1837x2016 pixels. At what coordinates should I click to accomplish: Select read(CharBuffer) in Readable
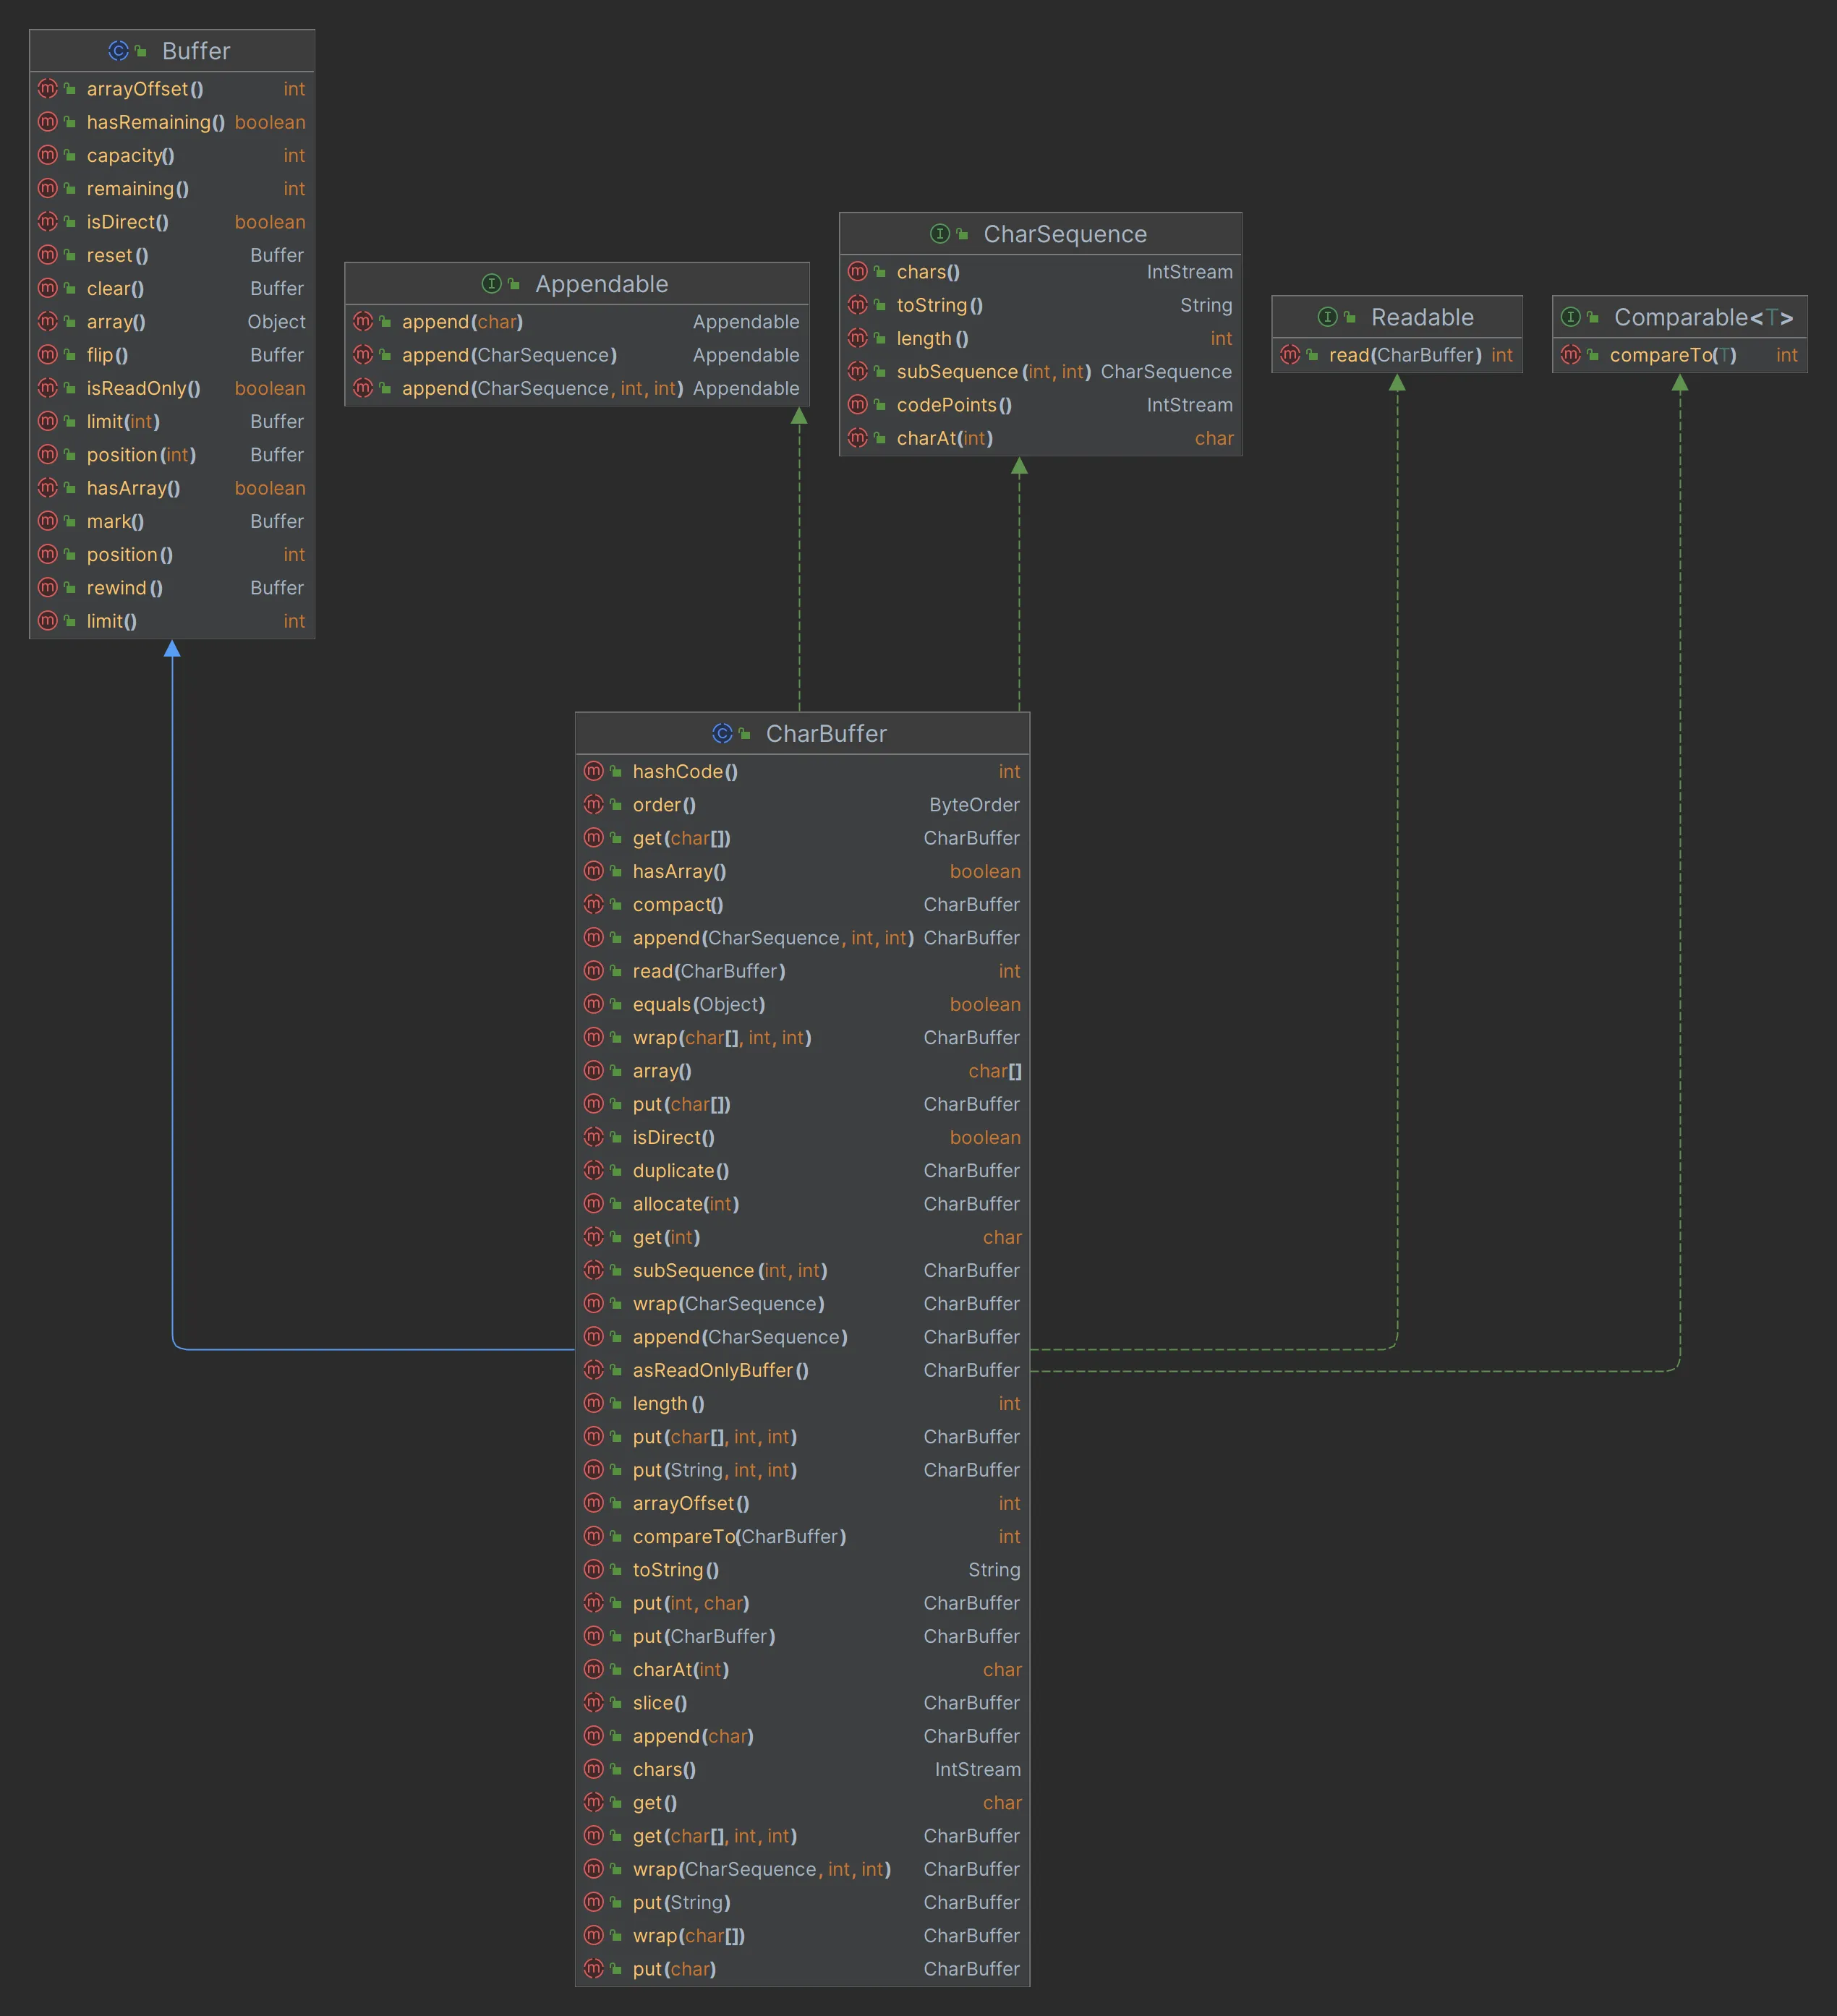coord(1404,355)
